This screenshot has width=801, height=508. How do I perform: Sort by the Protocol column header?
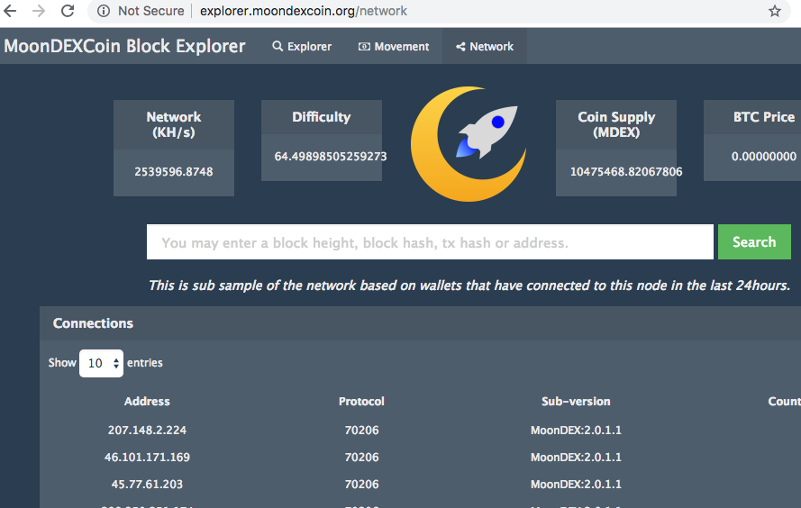coord(361,402)
